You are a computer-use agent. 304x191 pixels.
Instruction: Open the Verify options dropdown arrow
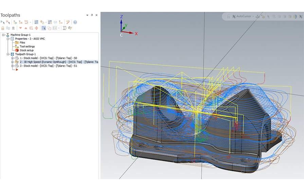(46, 22)
